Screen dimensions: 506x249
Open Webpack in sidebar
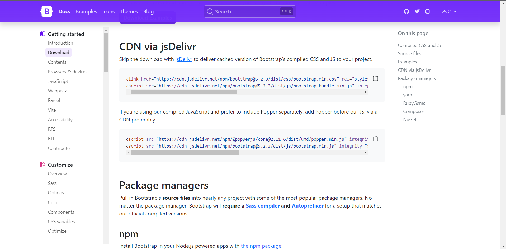[57, 91]
